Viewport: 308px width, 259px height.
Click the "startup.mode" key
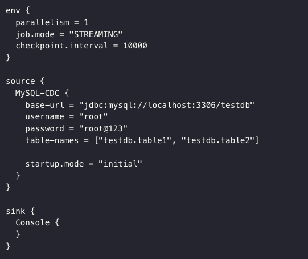pos(55,164)
